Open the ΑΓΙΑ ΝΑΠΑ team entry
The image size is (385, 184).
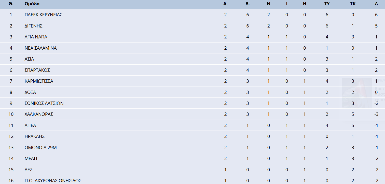[36, 37]
